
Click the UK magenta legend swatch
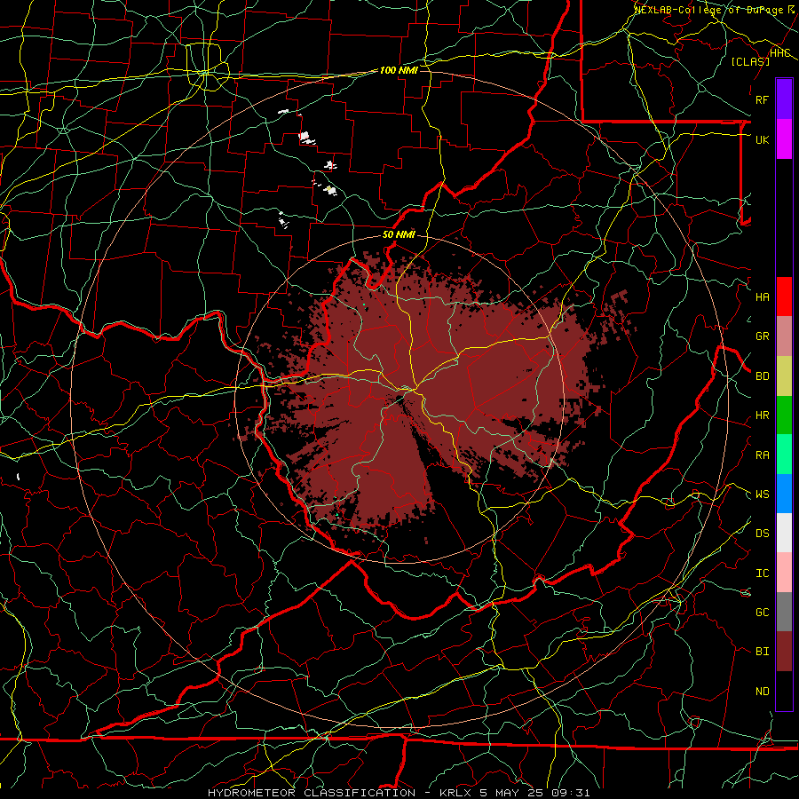tap(784, 139)
